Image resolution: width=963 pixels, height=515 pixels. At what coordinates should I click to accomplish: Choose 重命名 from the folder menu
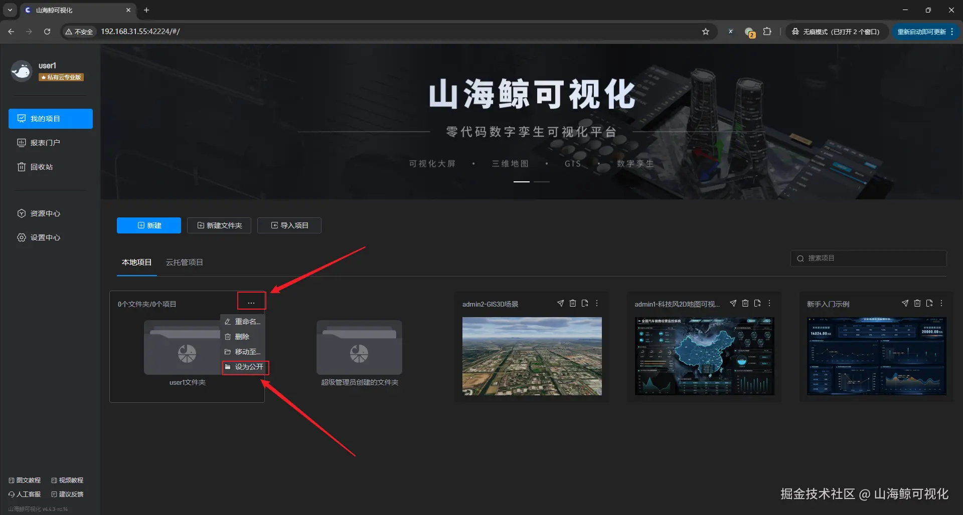(x=243, y=322)
